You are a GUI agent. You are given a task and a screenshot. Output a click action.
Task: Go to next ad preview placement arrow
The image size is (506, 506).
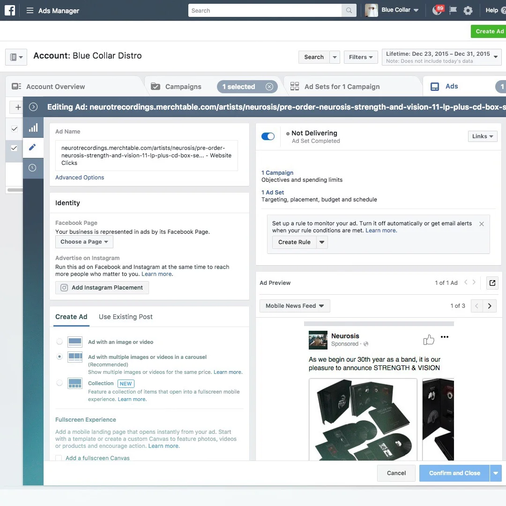(490, 306)
